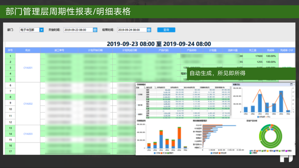The height and width of the screenshot is (168, 299).
Task: Collapse the second region group in dashboard table
Action: (x=137, y=105)
